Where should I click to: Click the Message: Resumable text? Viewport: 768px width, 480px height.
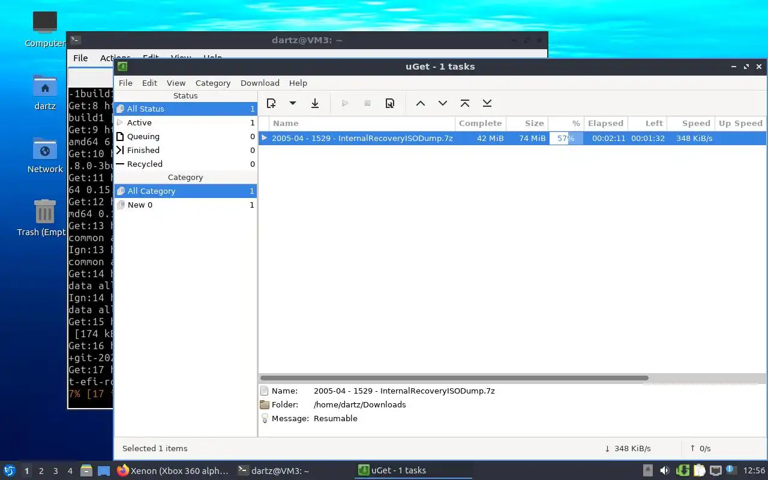pyautogui.click(x=314, y=418)
